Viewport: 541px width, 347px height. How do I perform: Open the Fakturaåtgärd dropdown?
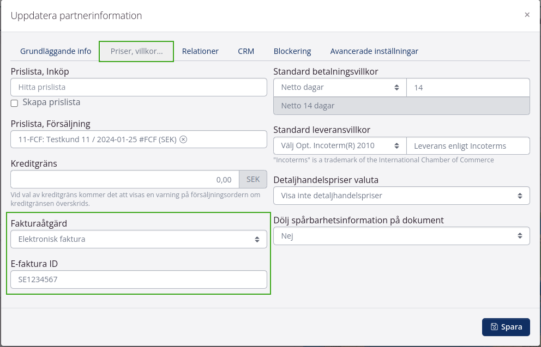[139, 239]
